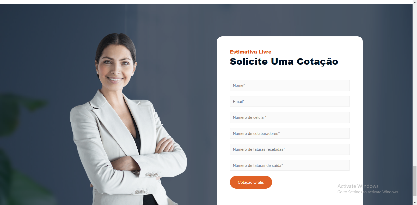Click the scrollbar up arrow

[x=415, y=2]
